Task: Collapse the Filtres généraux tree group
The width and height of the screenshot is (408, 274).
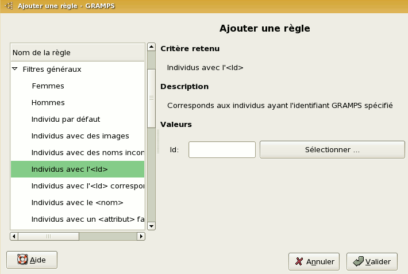Action: (15, 70)
